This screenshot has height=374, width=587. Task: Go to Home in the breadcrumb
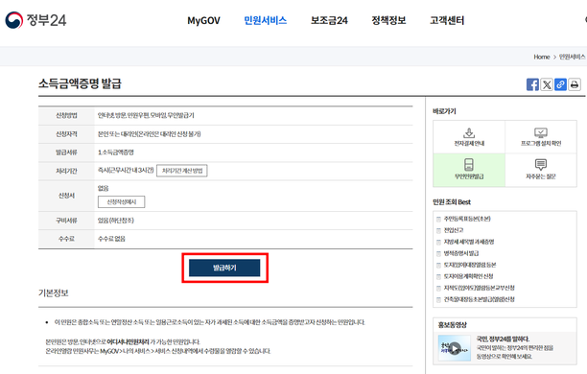[x=542, y=57]
